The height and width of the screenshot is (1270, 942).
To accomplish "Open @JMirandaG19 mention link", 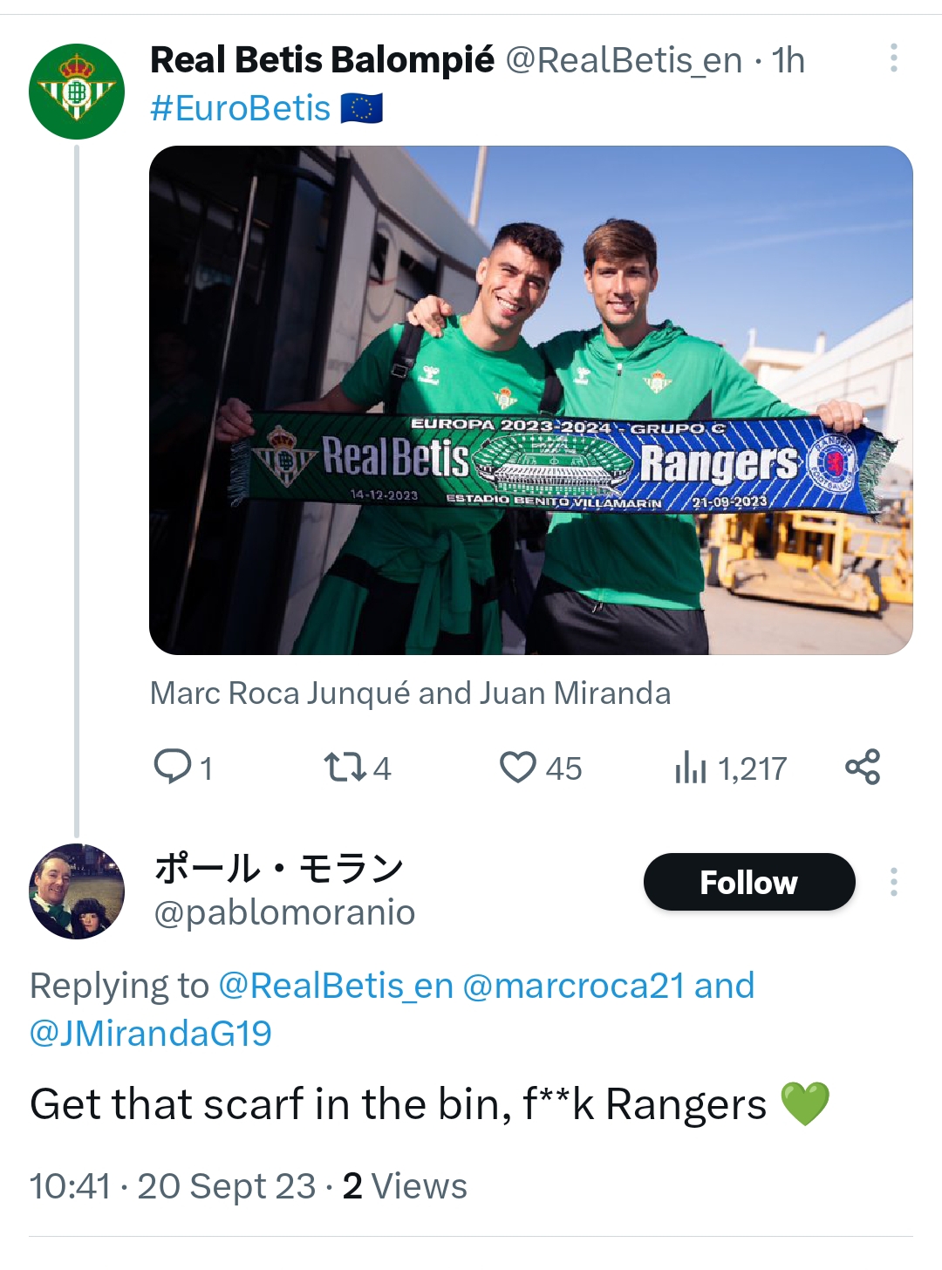I will [x=151, y=1034].
